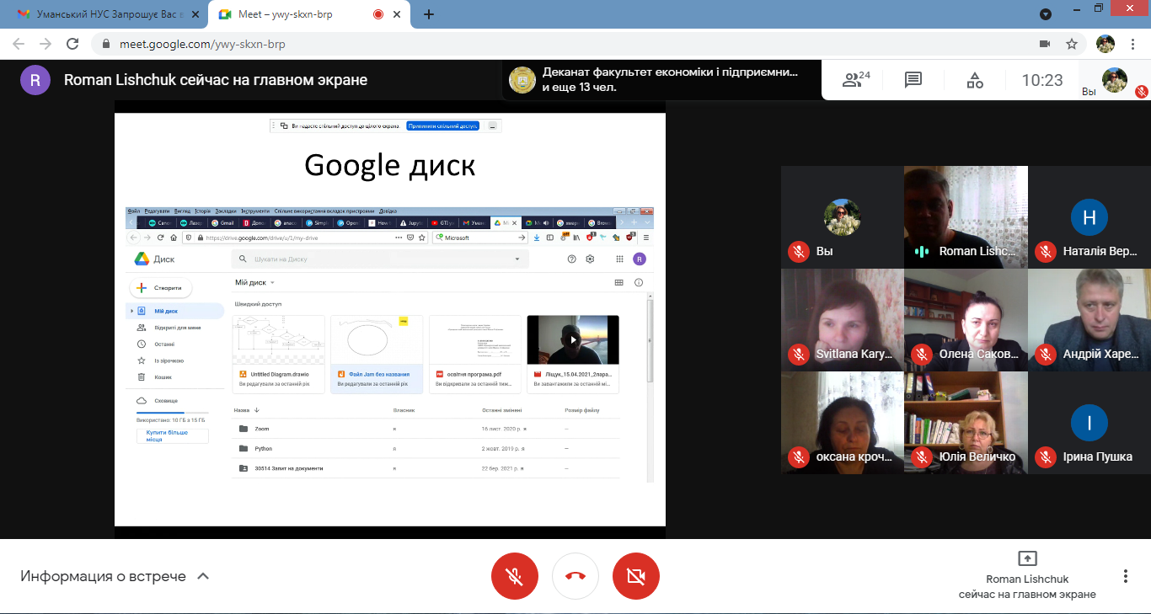
Task: Click the muted mic icon on оксана кроч... tile
Action: click(799, 456)
